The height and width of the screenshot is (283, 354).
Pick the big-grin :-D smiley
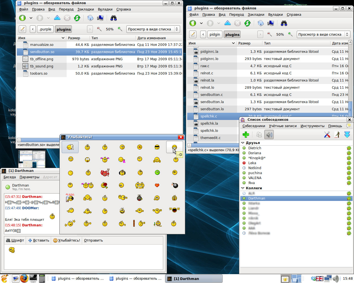pos(175,147)
